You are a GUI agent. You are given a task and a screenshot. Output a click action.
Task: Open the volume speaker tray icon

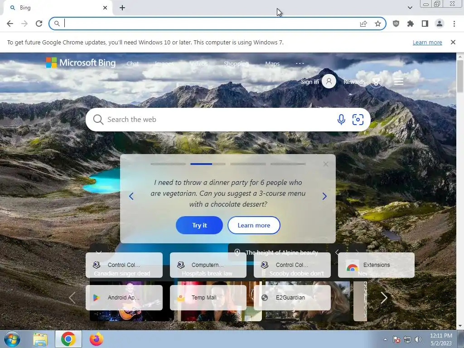[418, 339]
